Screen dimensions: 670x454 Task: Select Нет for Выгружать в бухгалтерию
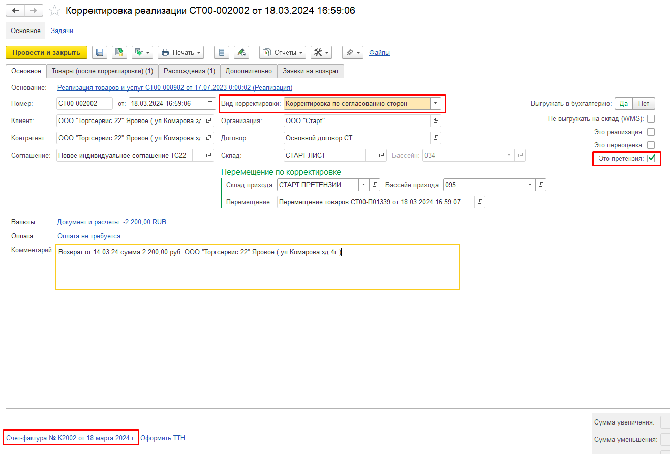pos(644,104)
